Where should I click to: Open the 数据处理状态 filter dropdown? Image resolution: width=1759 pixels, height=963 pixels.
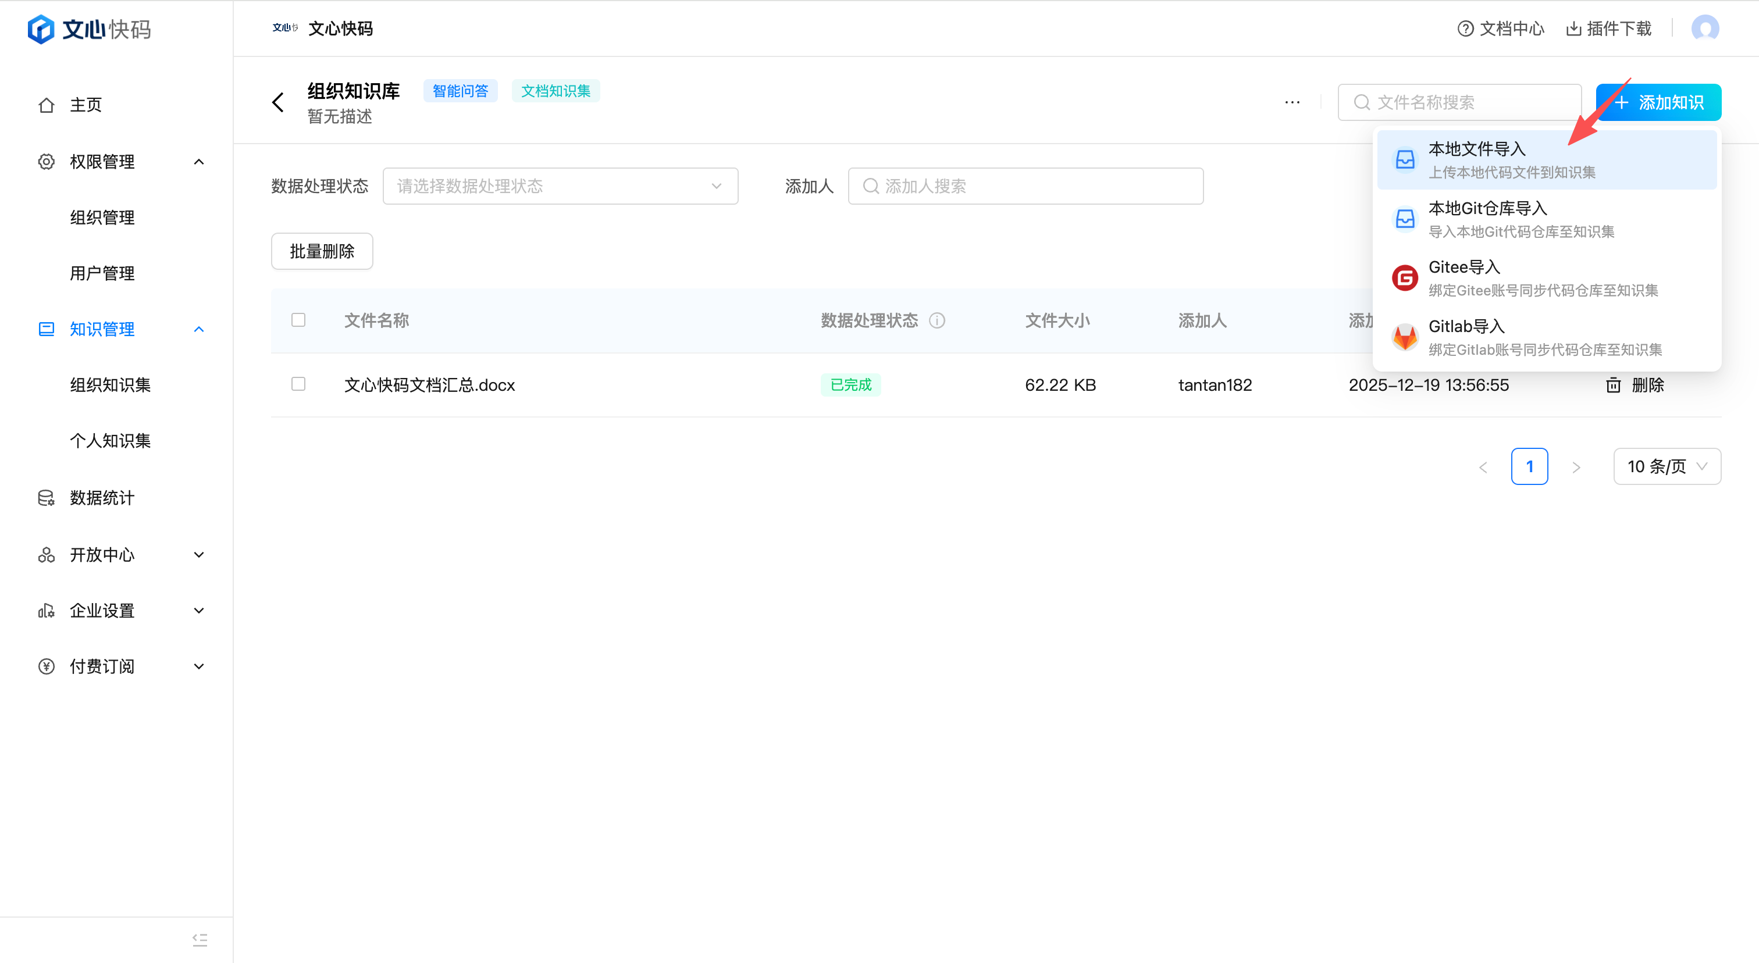pyautogui.click(x=560, y=186)
